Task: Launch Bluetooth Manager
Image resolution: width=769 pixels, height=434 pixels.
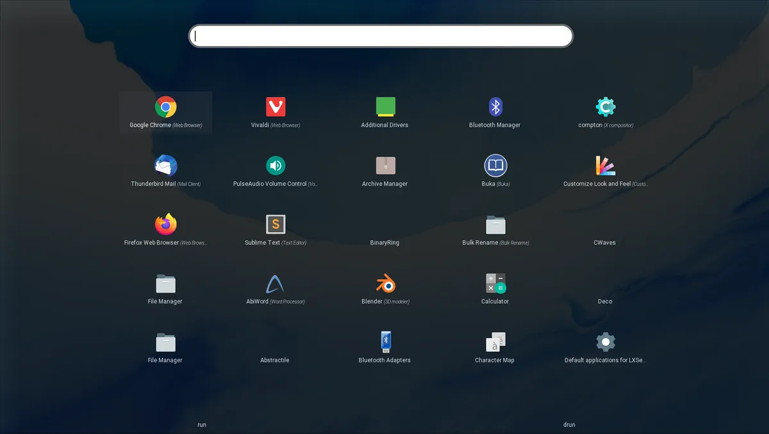Action: coord(495,113)
